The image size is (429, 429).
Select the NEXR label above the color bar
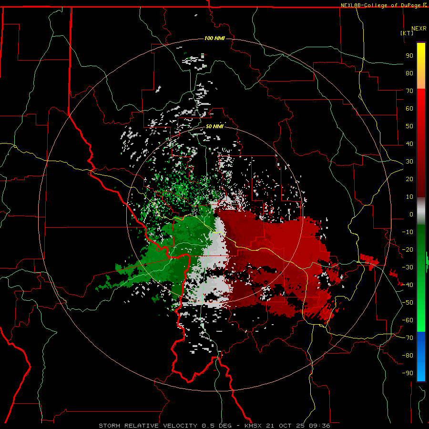coord(419,29)
